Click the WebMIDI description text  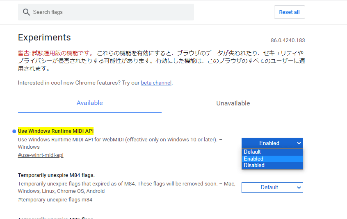coord(120,143)
